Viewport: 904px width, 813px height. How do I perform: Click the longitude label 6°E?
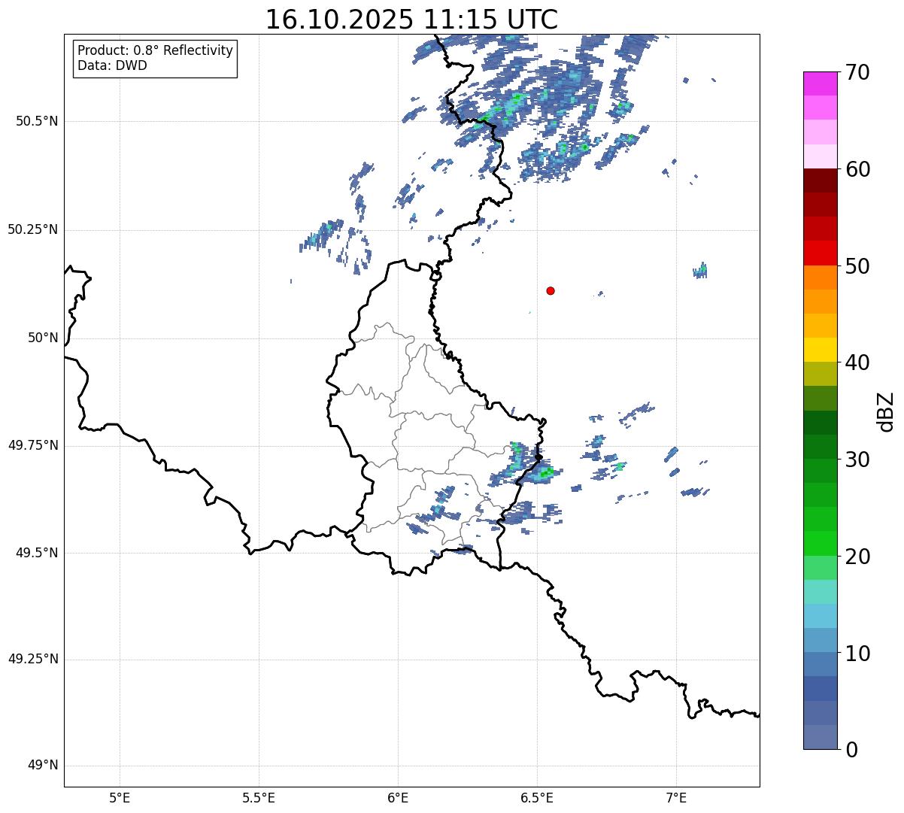pyautogui.click(x=398, y=798)
